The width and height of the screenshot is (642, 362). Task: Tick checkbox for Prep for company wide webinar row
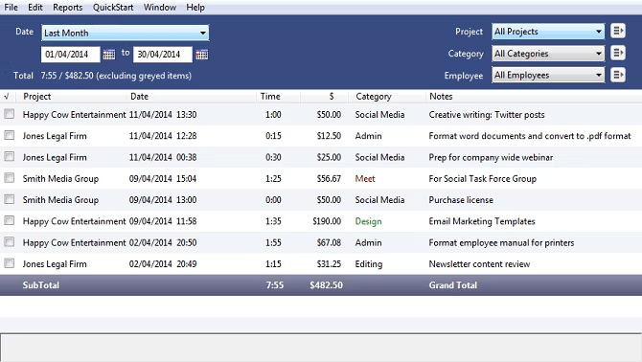9,156
